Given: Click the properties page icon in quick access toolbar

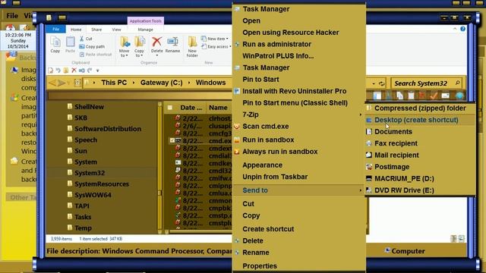Looking at the screenshot, I should coord(51,71).
